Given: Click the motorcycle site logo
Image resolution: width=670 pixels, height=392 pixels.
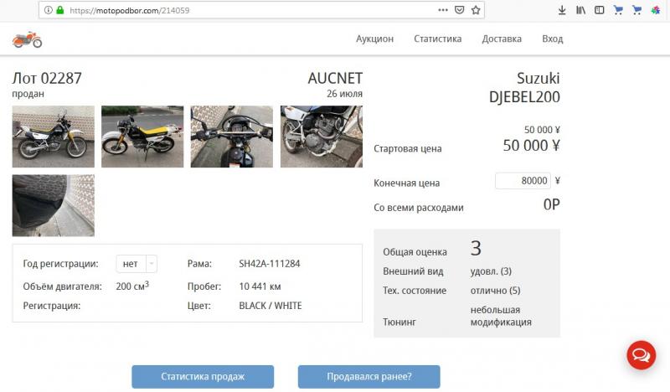Looking at the screenshot, I should [28, 39].
